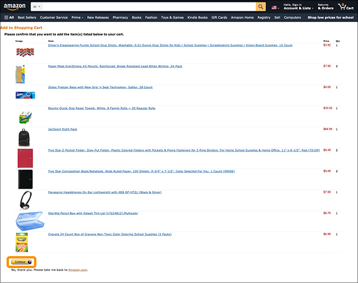The height and width of the screenshot is (283, 358).
Task: Open the Pharmacy section
Action: point(121,17)
